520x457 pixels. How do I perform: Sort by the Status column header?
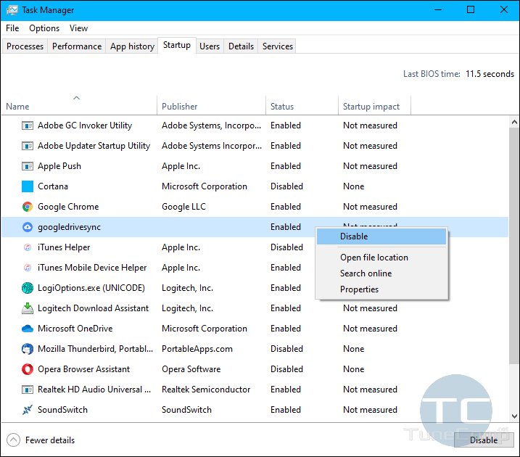click(302, 106)
